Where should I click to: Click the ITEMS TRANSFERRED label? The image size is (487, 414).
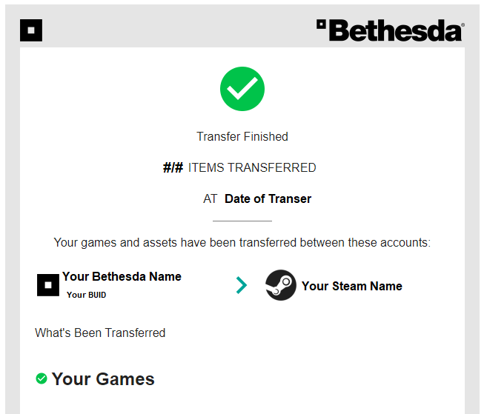(x=252, y=168)
